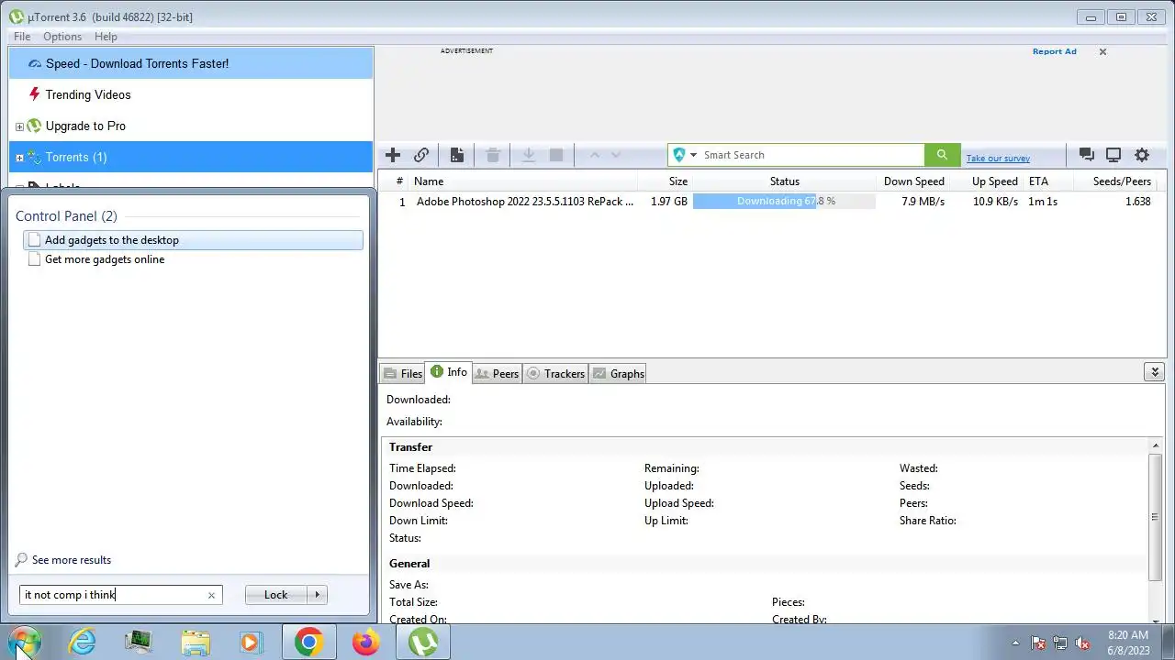Image resolution: width=1175 pixels, height=660 pixels.
Task: Clear the Start menu search text
Action: pos(211,595)
